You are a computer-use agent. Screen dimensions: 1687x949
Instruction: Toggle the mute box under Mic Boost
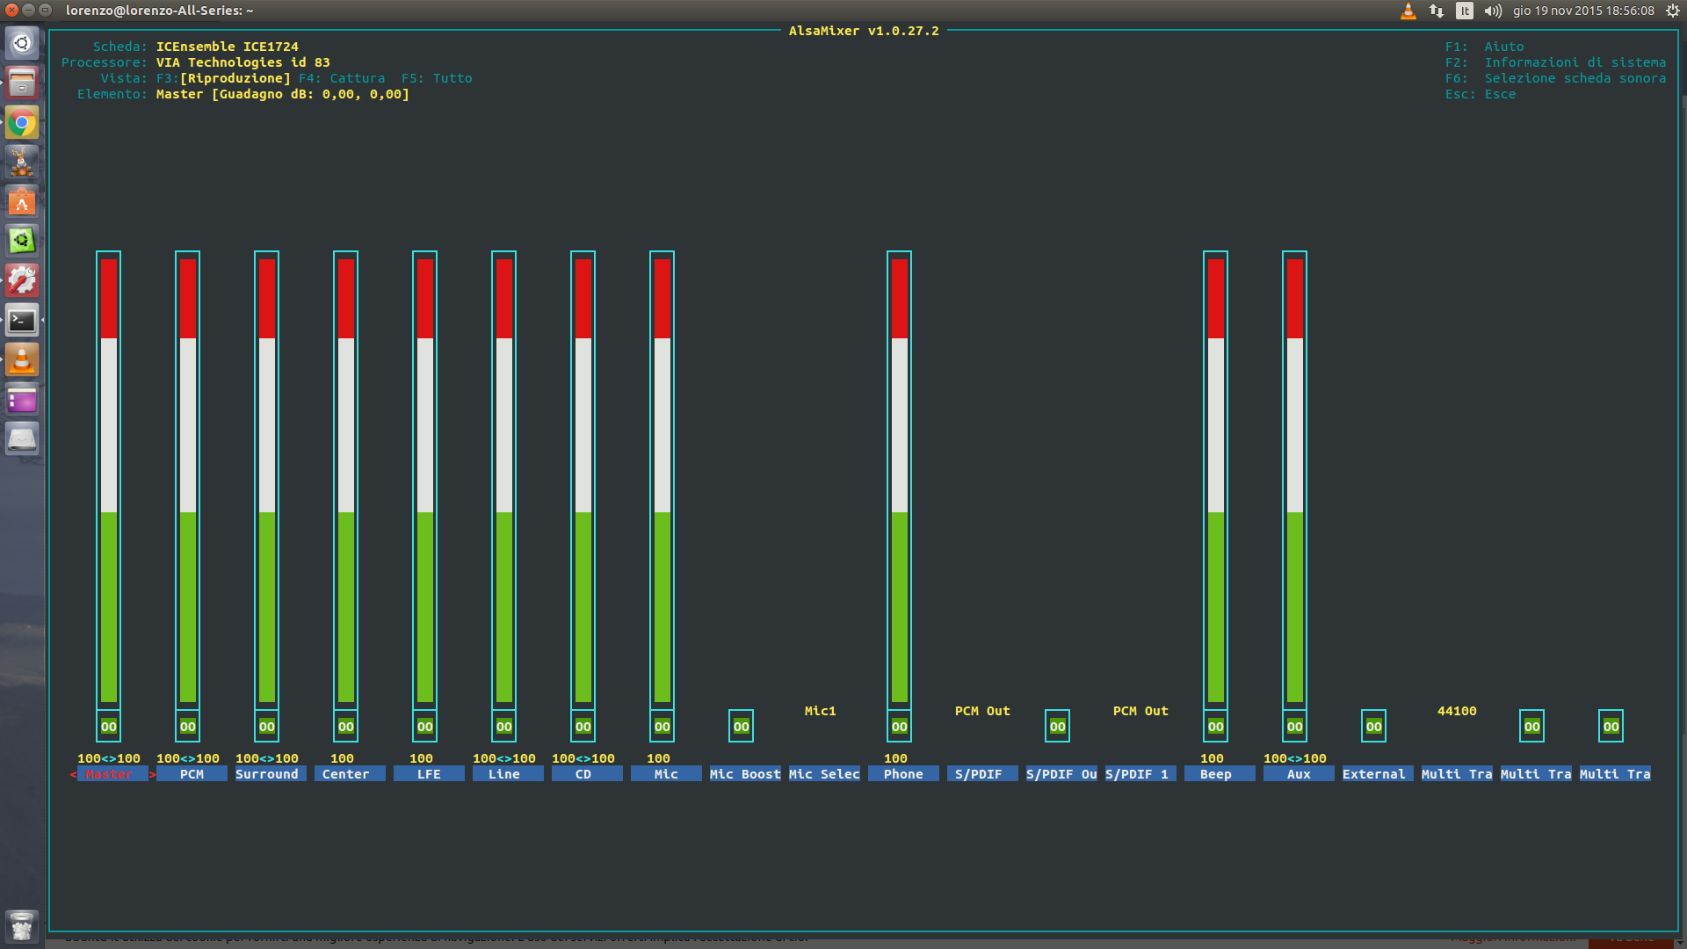click(741, 727)
